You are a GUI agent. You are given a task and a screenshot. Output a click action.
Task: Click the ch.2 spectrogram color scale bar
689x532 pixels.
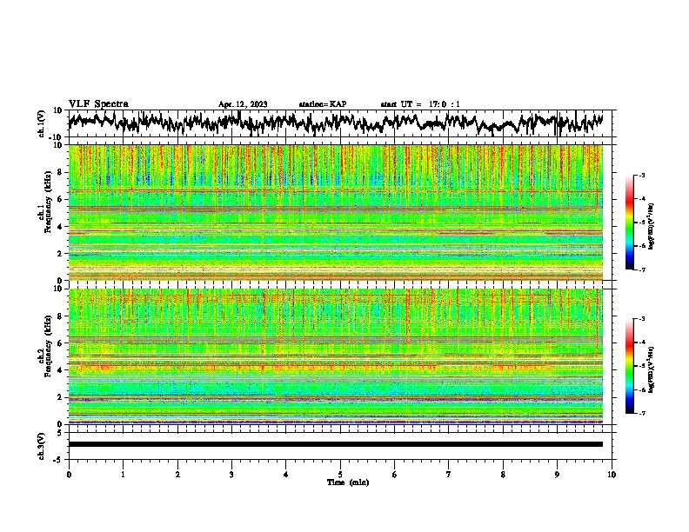tap(629, 366)
